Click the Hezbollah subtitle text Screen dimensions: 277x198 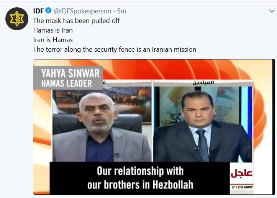click(140, 178)
